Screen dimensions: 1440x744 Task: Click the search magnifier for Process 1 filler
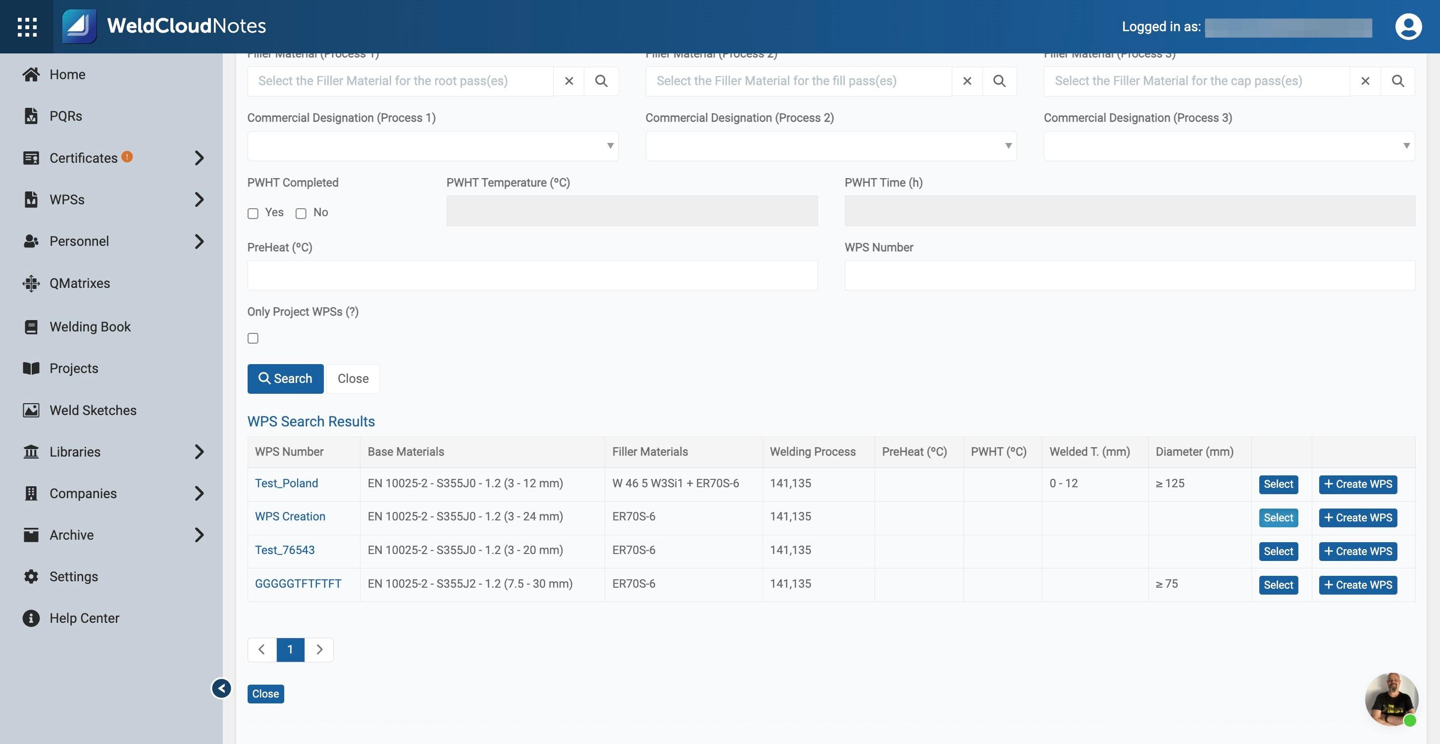[601, 81]
